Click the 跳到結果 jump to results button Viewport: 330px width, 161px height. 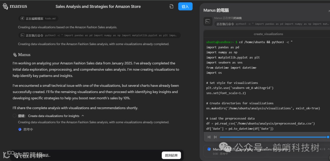click(x=171, y=155)
